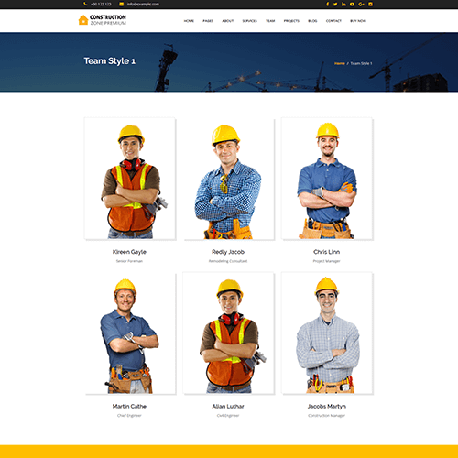Click the Jacobs Martyn name link
The image size is (458, 458).
327,406
